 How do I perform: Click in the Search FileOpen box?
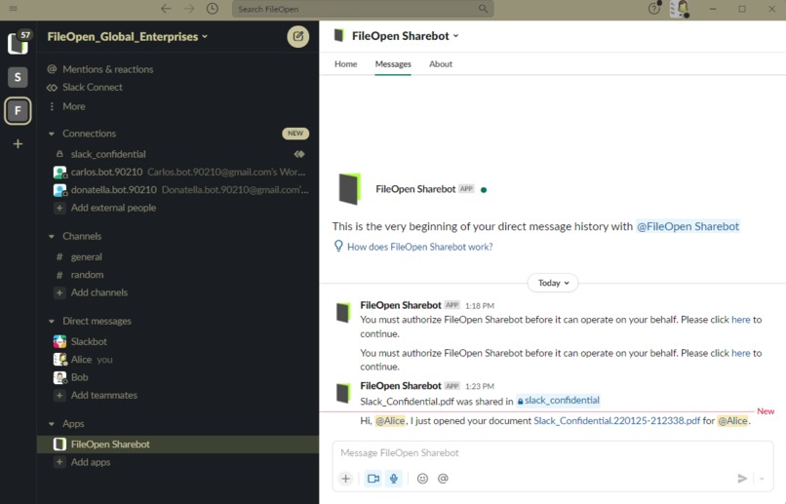pos(363,9)
